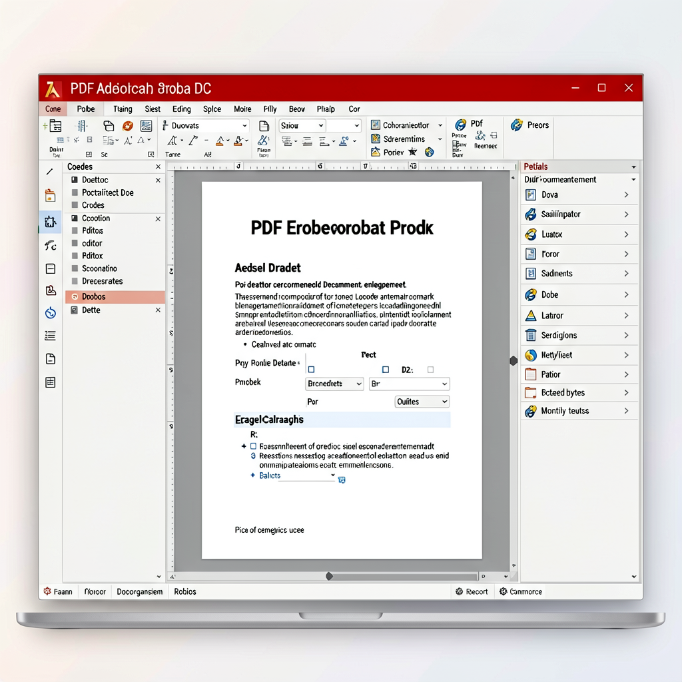Check the checkbox left of D2 label
This screenshot has width=682, height=682.
click(386, 370)
